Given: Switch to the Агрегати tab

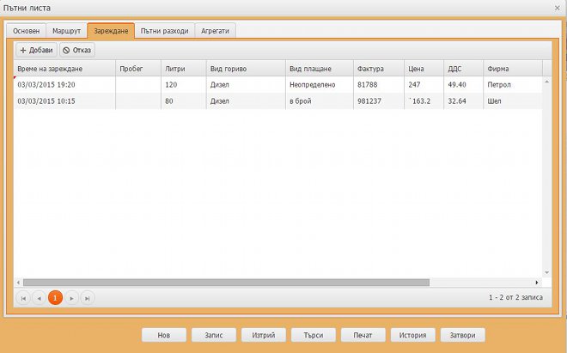Looking at the screenshot, I should pyautogui.click(x=215, y=30).
